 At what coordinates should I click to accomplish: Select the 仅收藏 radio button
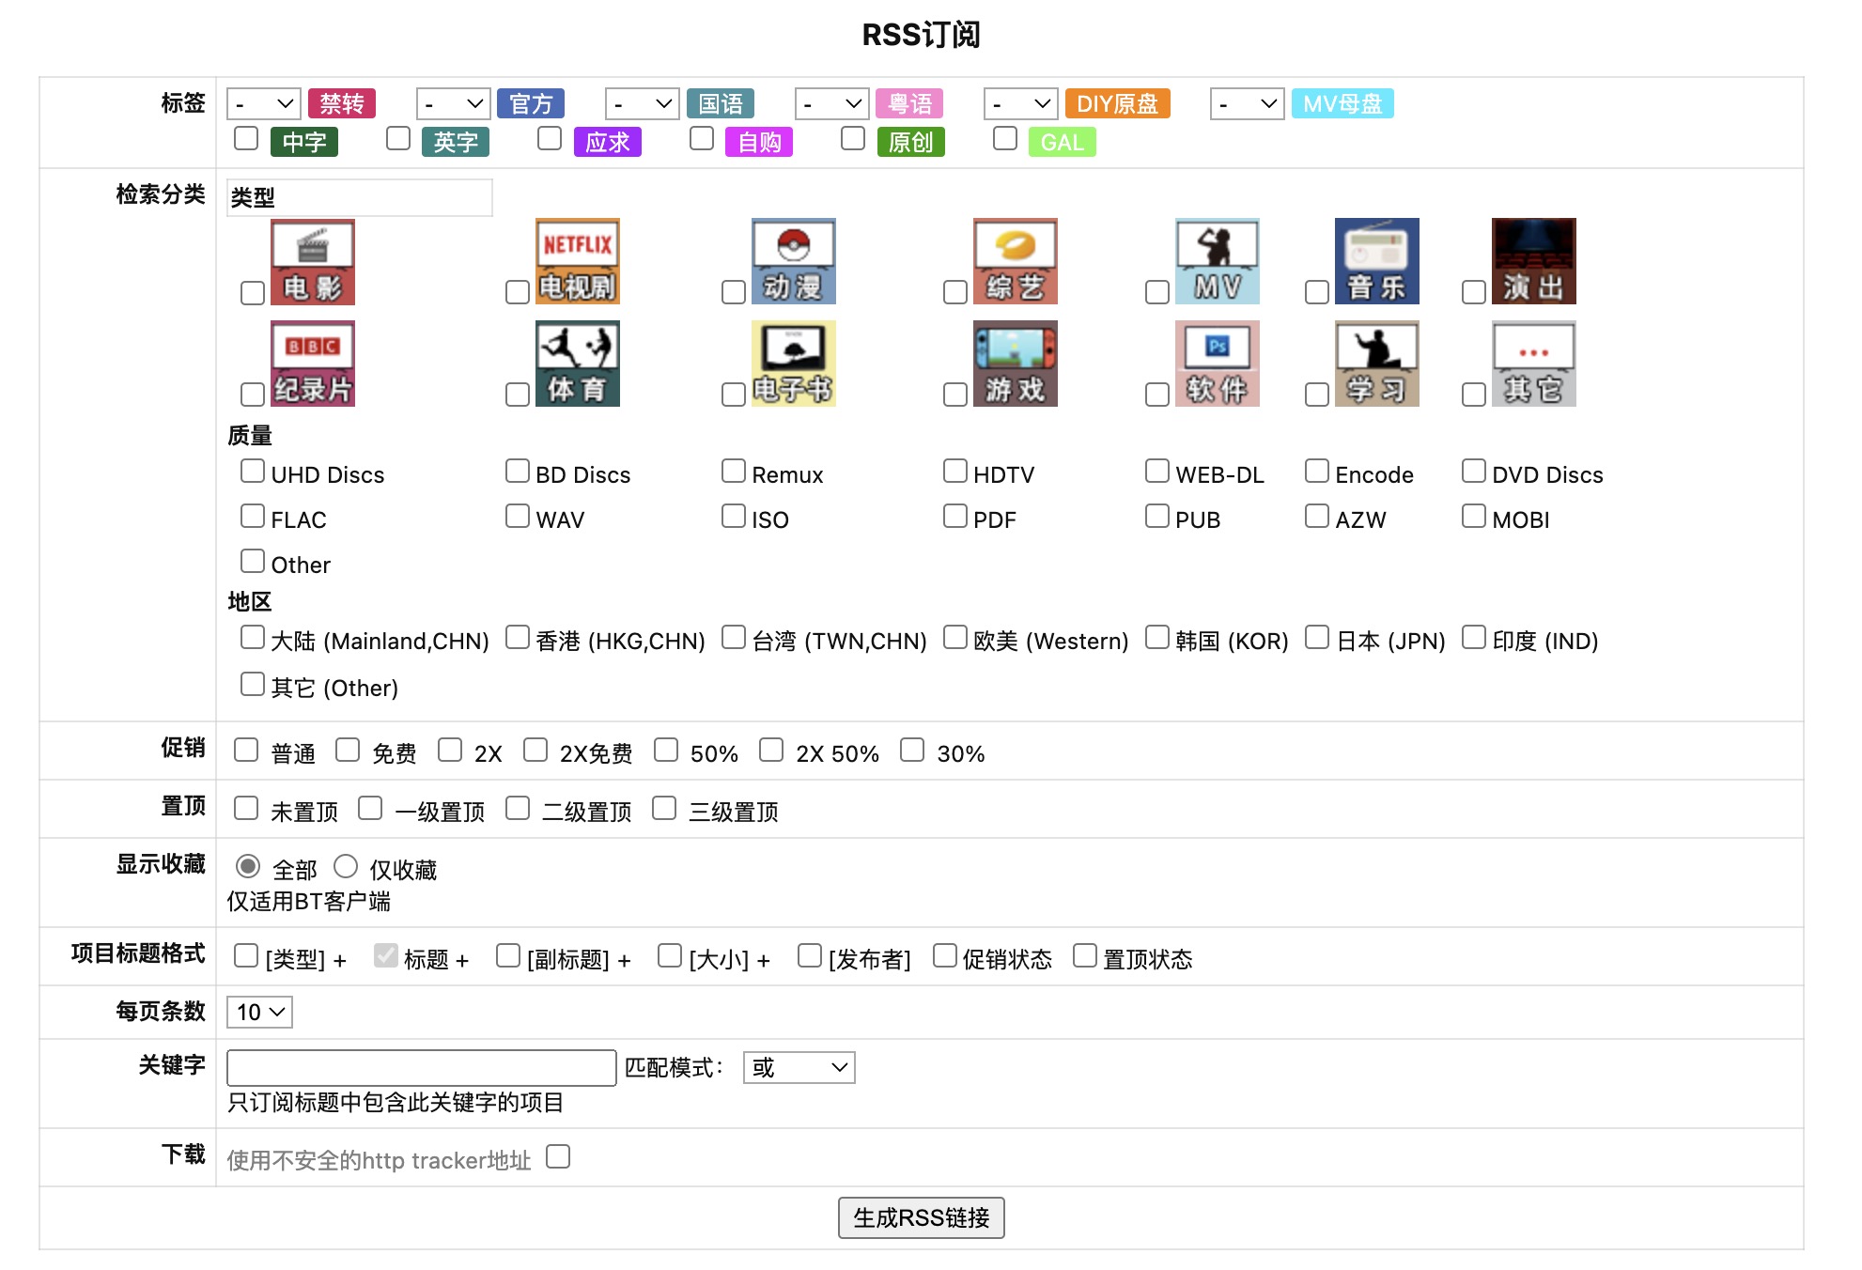point(346,866)
